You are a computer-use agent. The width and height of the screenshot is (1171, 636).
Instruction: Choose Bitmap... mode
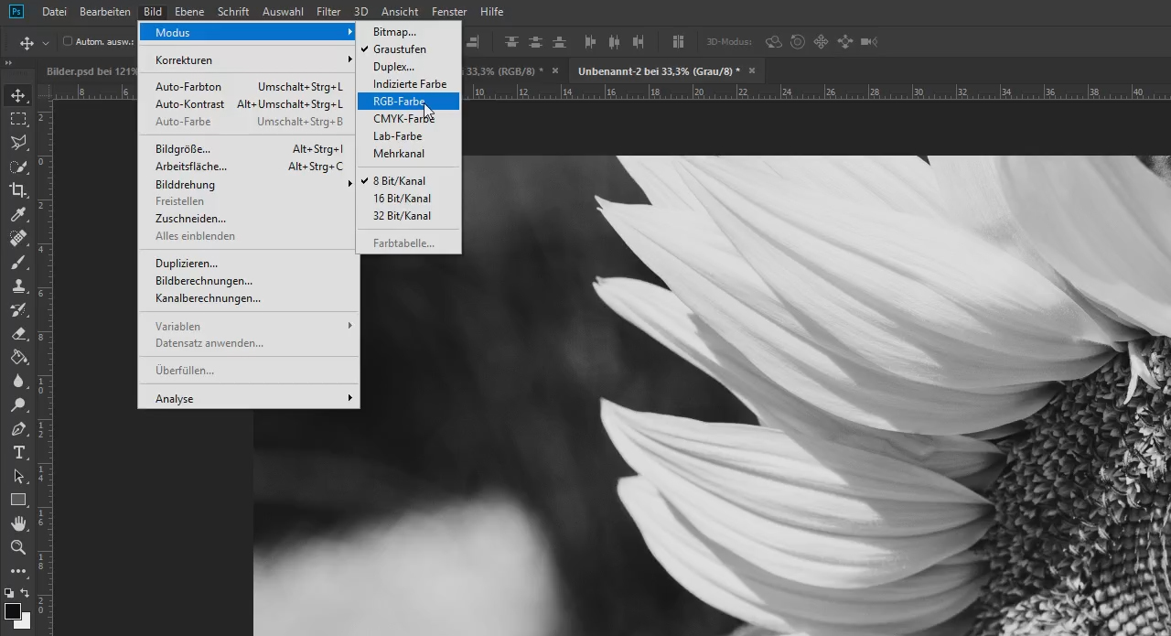(x=408, y=32)
